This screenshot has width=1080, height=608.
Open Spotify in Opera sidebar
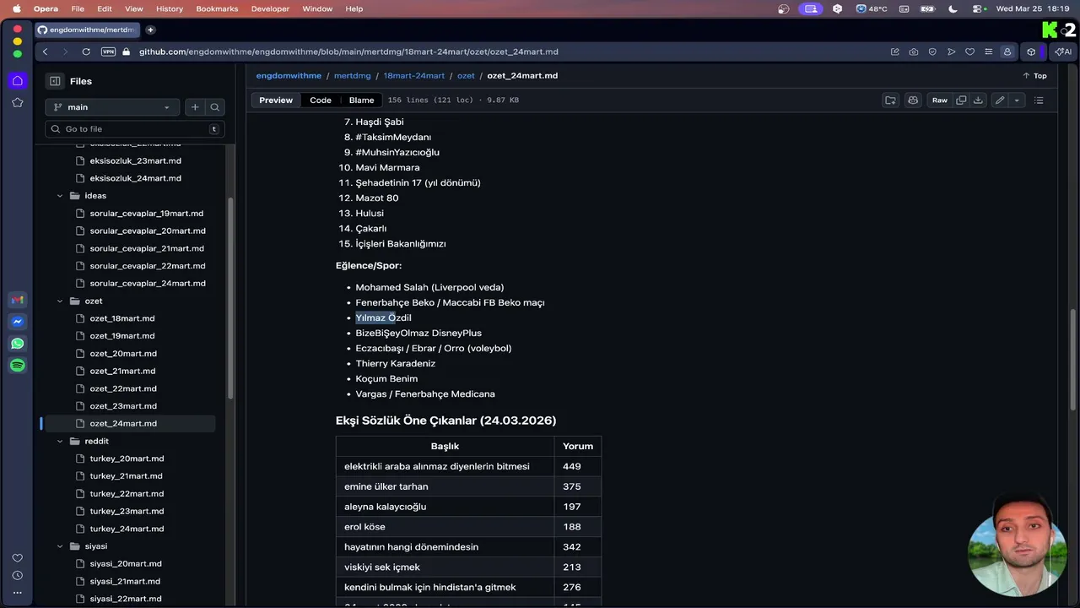click(x=17, y=366)
